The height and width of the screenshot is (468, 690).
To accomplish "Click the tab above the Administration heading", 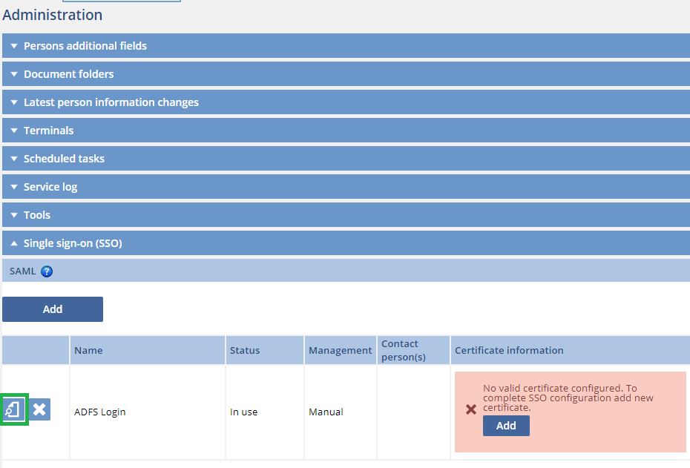I will (121, 2).
